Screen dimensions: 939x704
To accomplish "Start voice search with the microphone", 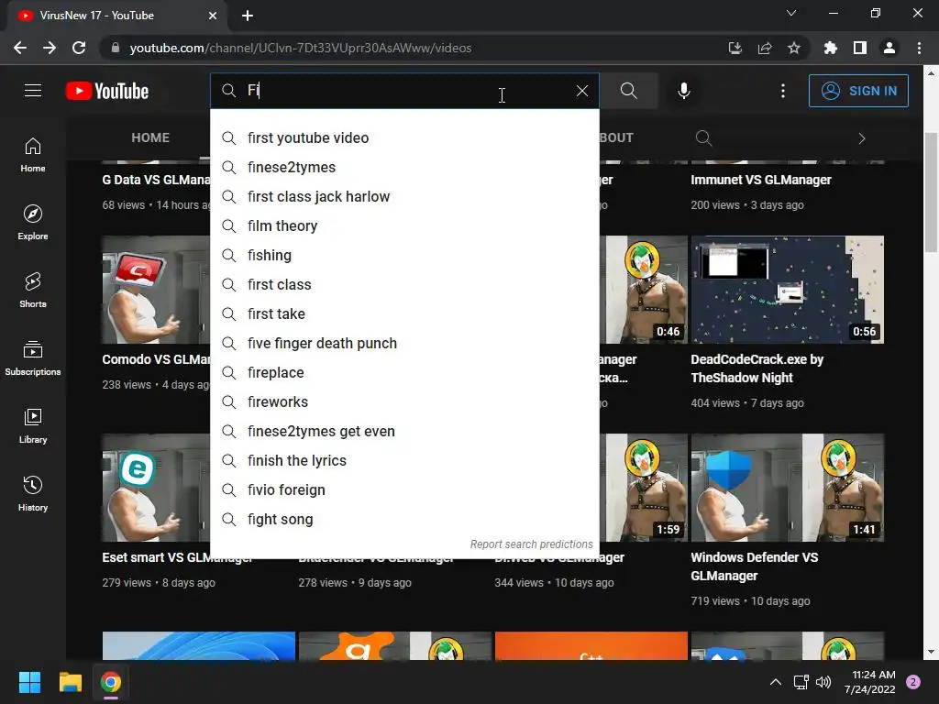I will (x=683, y=91).
